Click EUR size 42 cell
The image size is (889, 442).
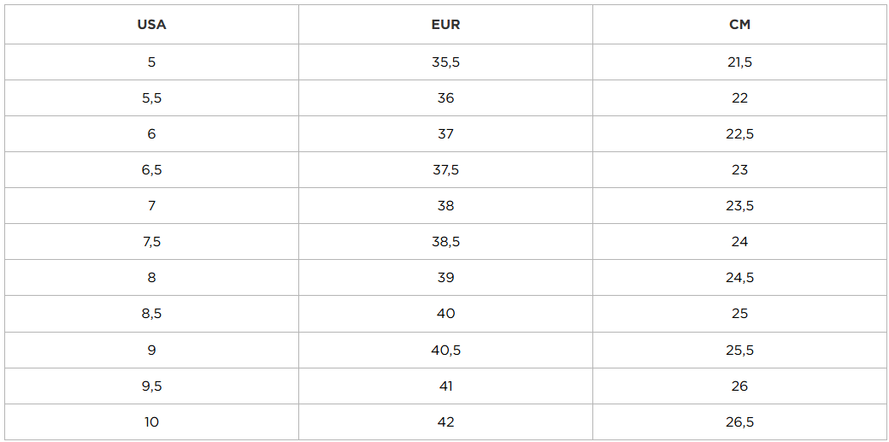point(445,422)
